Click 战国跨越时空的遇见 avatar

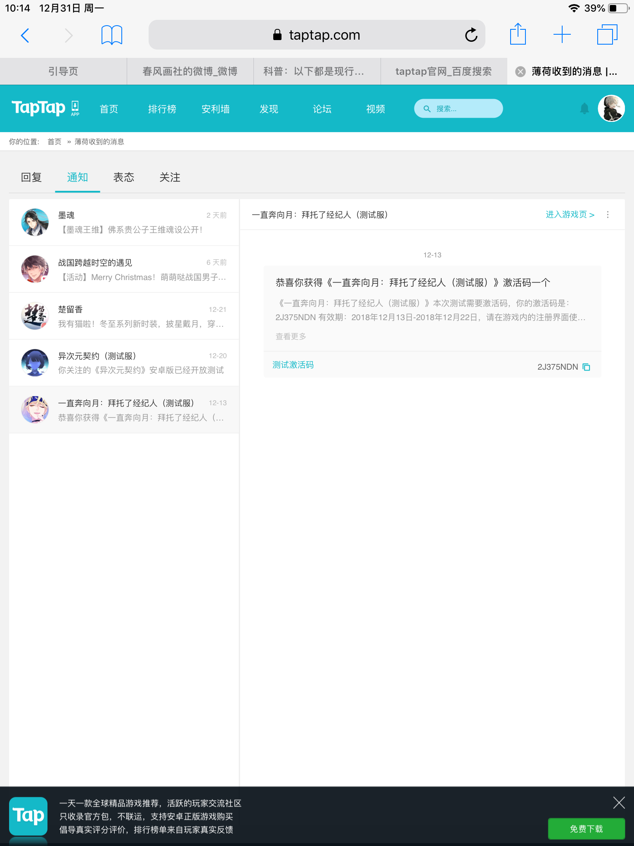(x=35, y=269)
